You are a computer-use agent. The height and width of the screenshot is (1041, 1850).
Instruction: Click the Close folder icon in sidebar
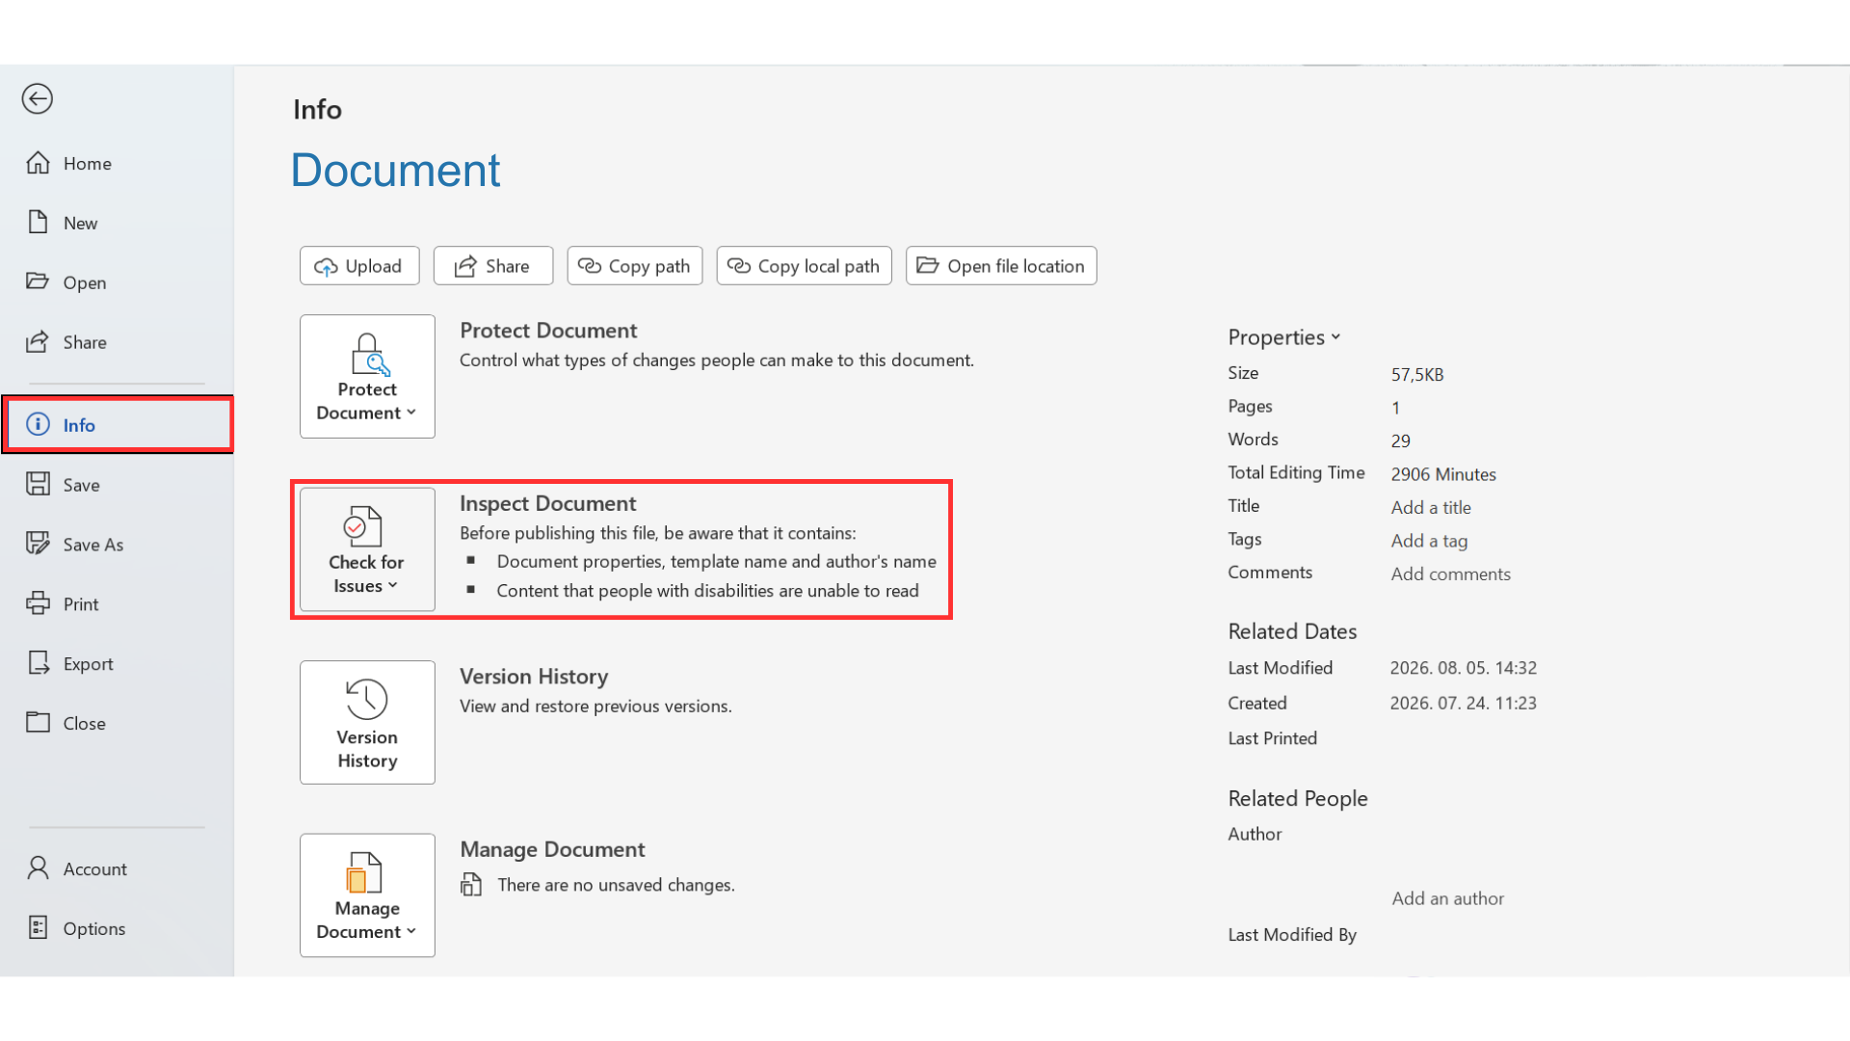(x=38, y=722)
